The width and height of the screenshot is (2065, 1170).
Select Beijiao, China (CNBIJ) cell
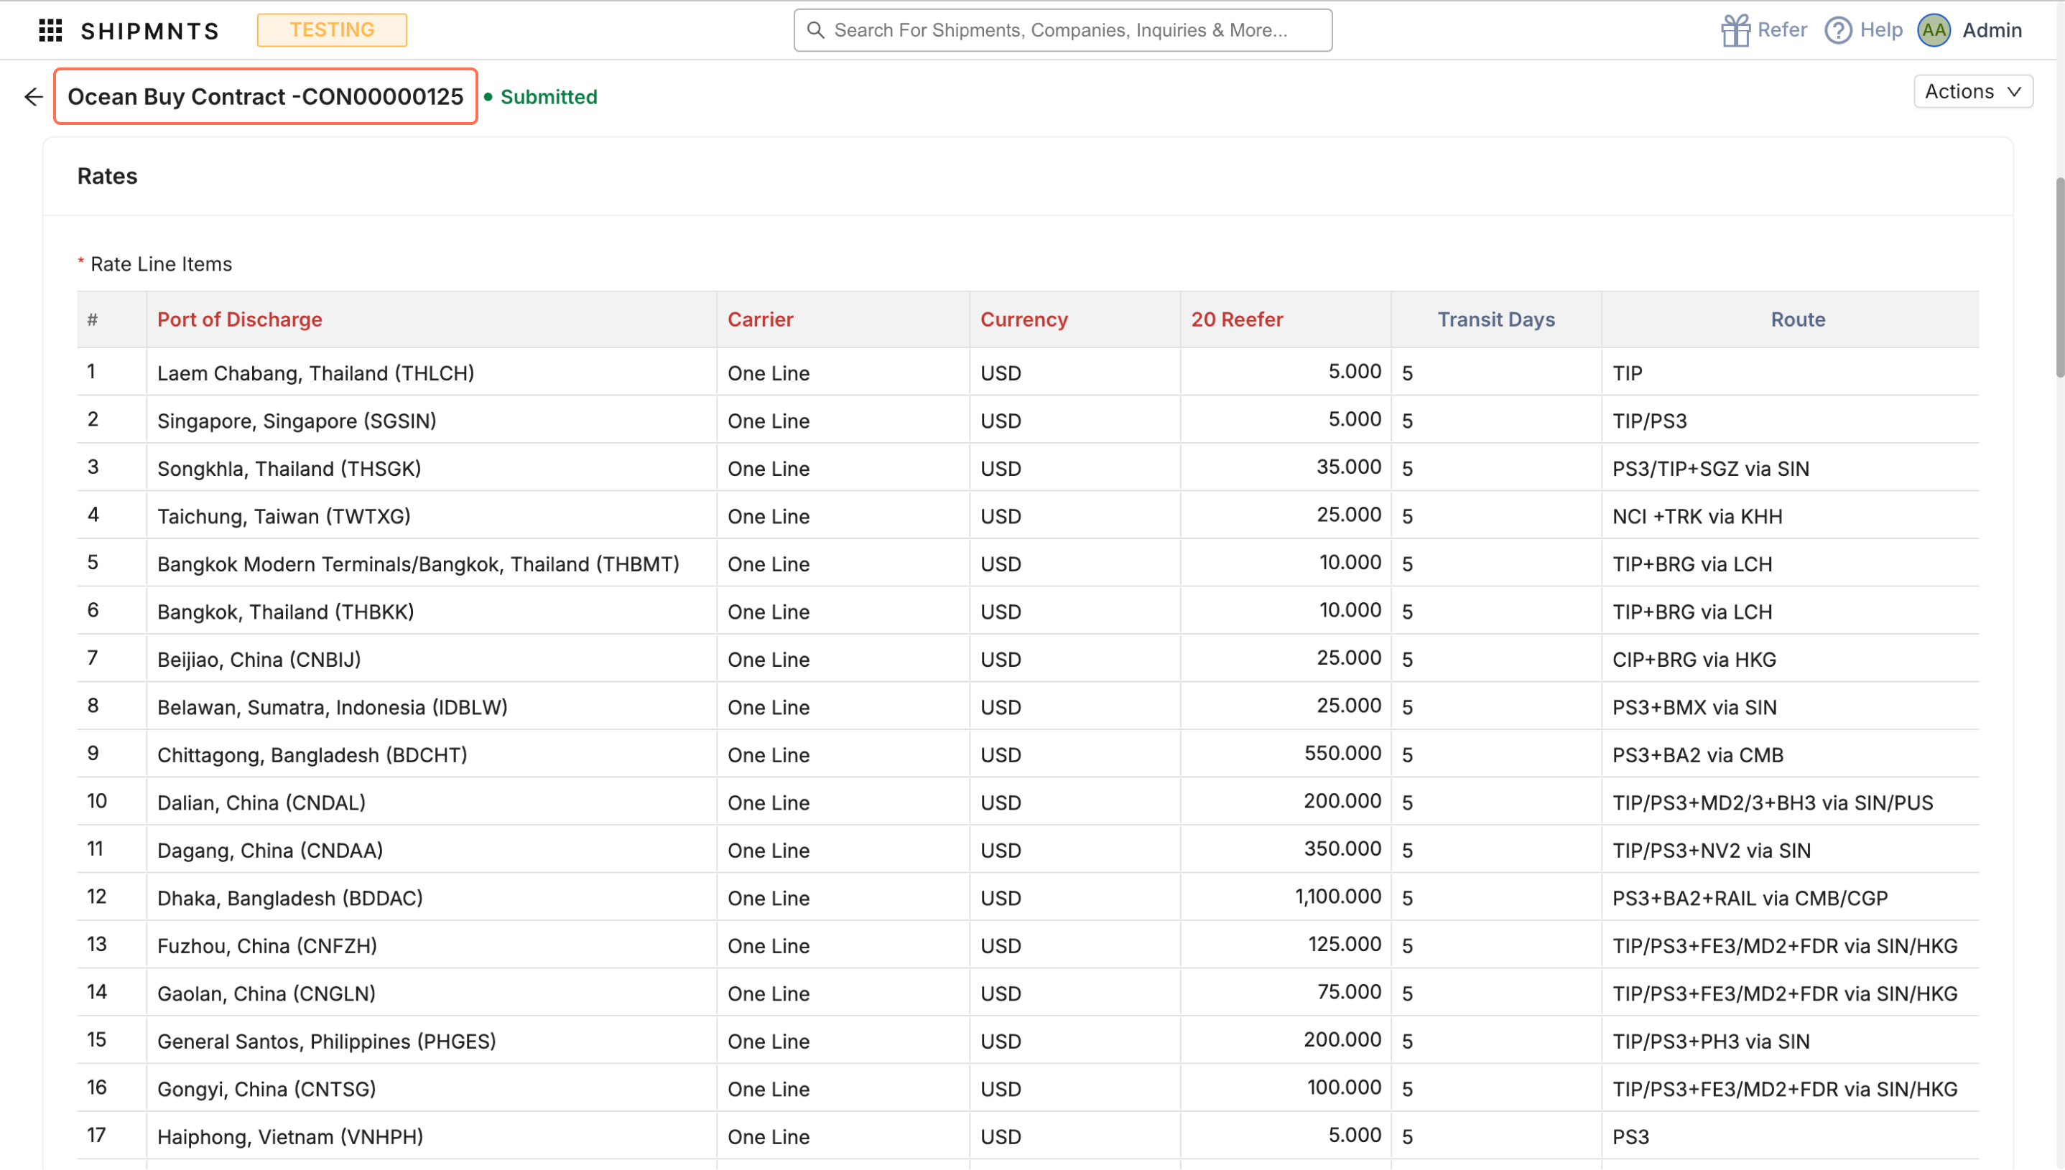(x=431, y=659)
